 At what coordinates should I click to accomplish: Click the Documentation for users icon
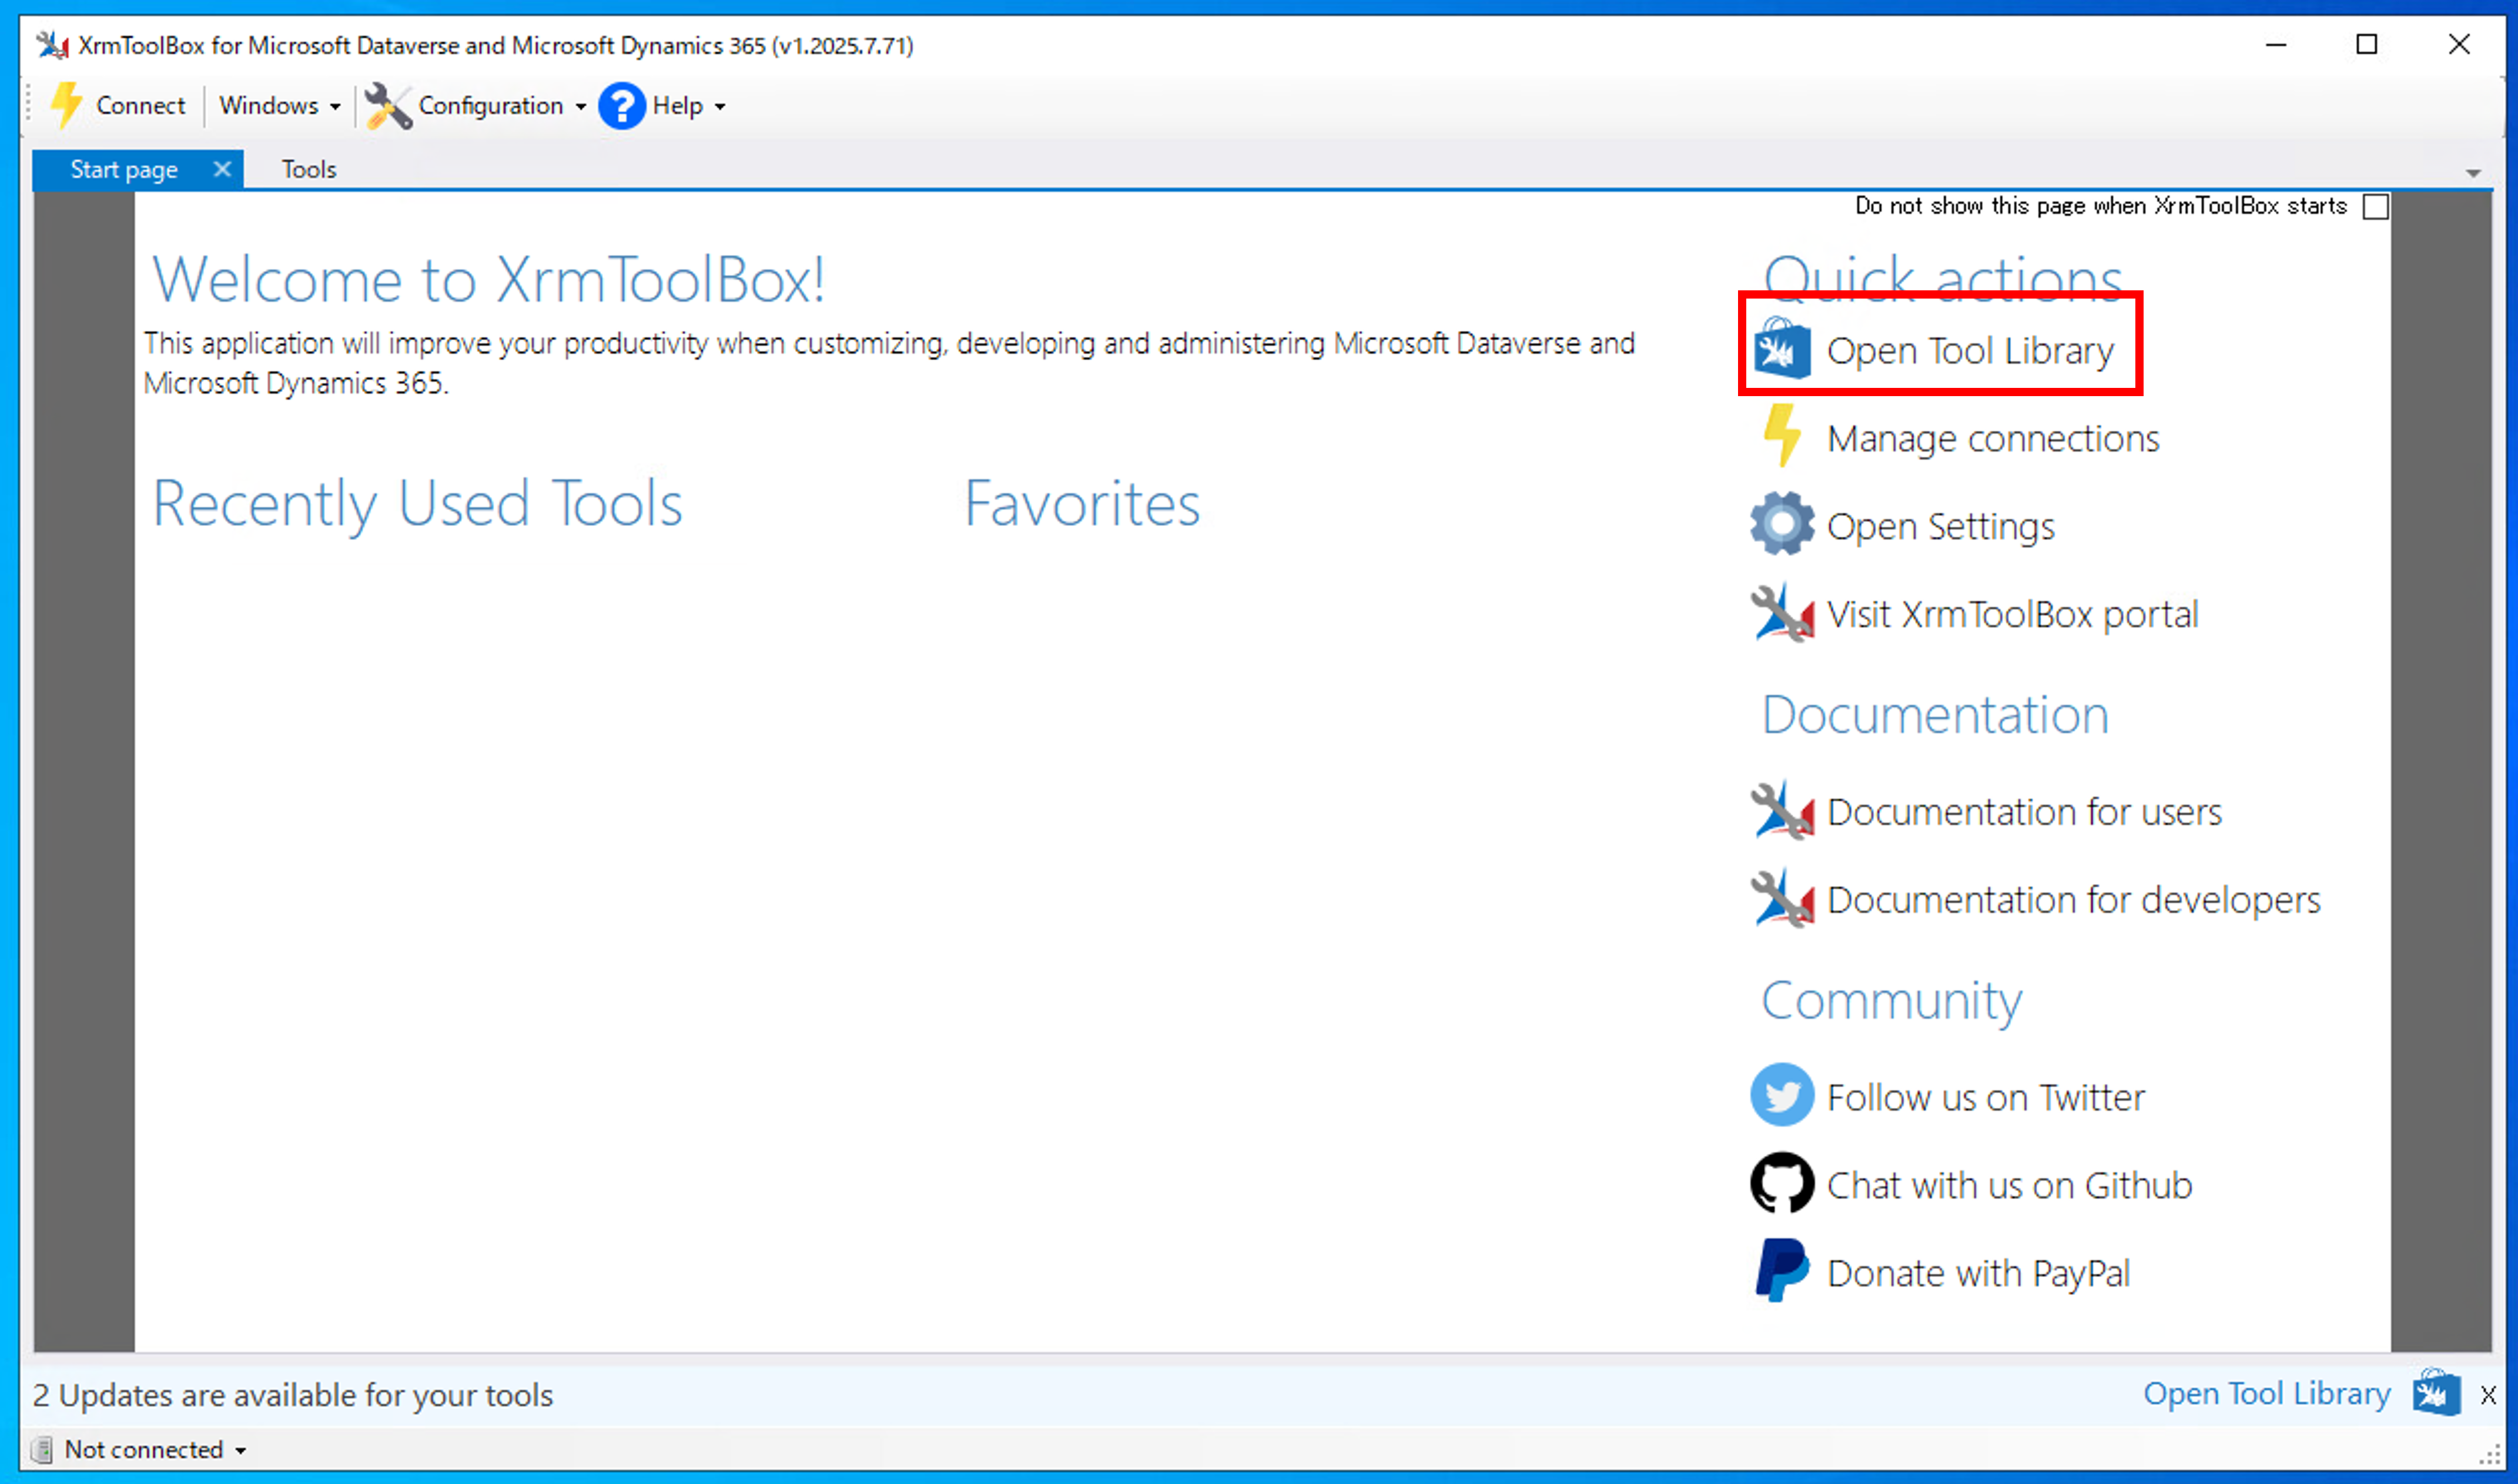1782,810
